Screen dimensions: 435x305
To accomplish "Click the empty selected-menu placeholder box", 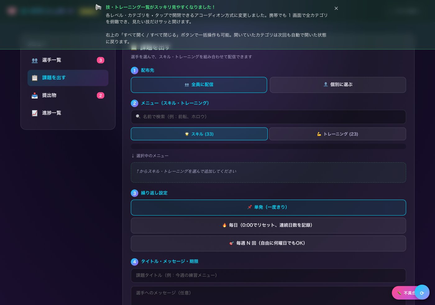I will pos(268,172).
